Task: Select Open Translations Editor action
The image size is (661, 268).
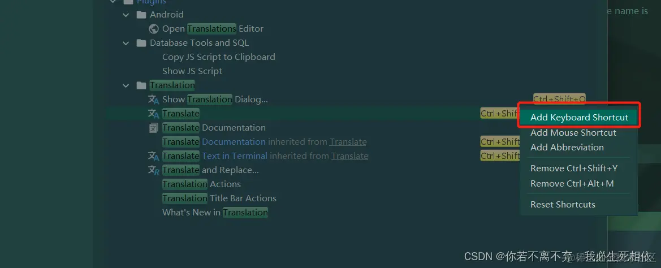Action: click(213, 29)
